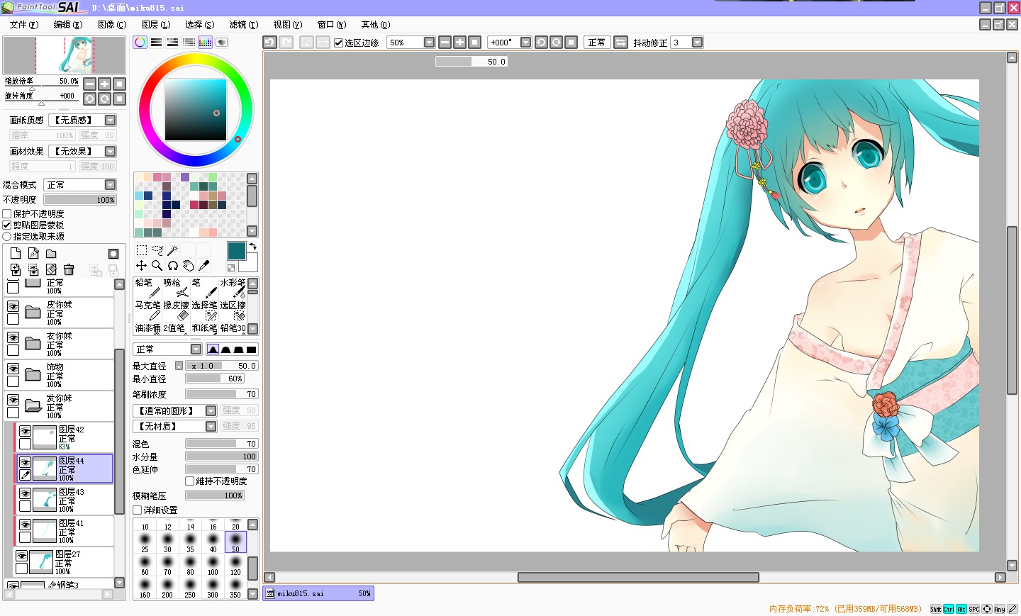Choose the move layer tool
Image resolution: width=1021 pixels, height=616 pixels.
[141, 266]
